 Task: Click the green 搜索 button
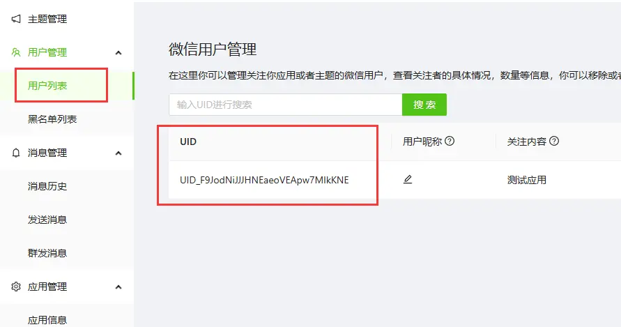tap(424, 105)
